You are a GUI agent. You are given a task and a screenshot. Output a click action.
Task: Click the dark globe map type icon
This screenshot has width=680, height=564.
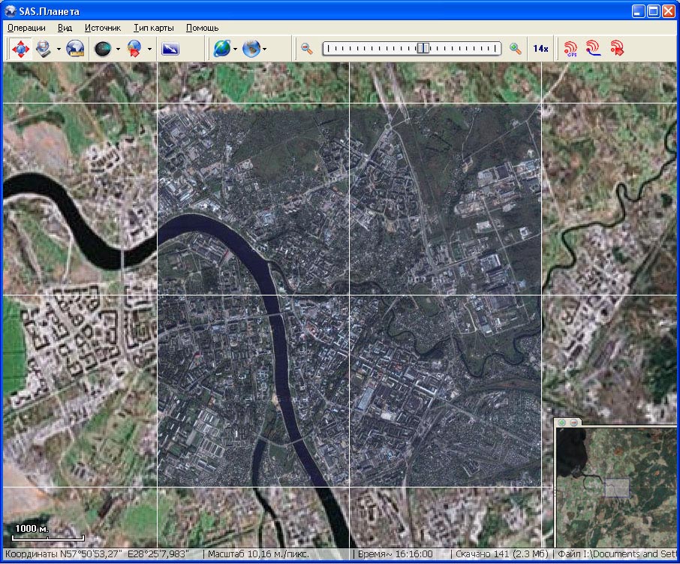103,49
